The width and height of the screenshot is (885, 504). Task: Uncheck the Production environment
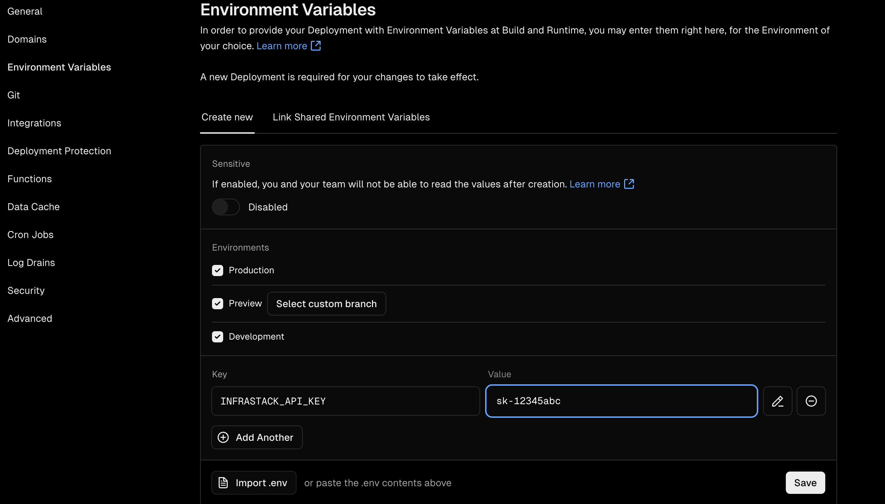[x=218, y=270]
